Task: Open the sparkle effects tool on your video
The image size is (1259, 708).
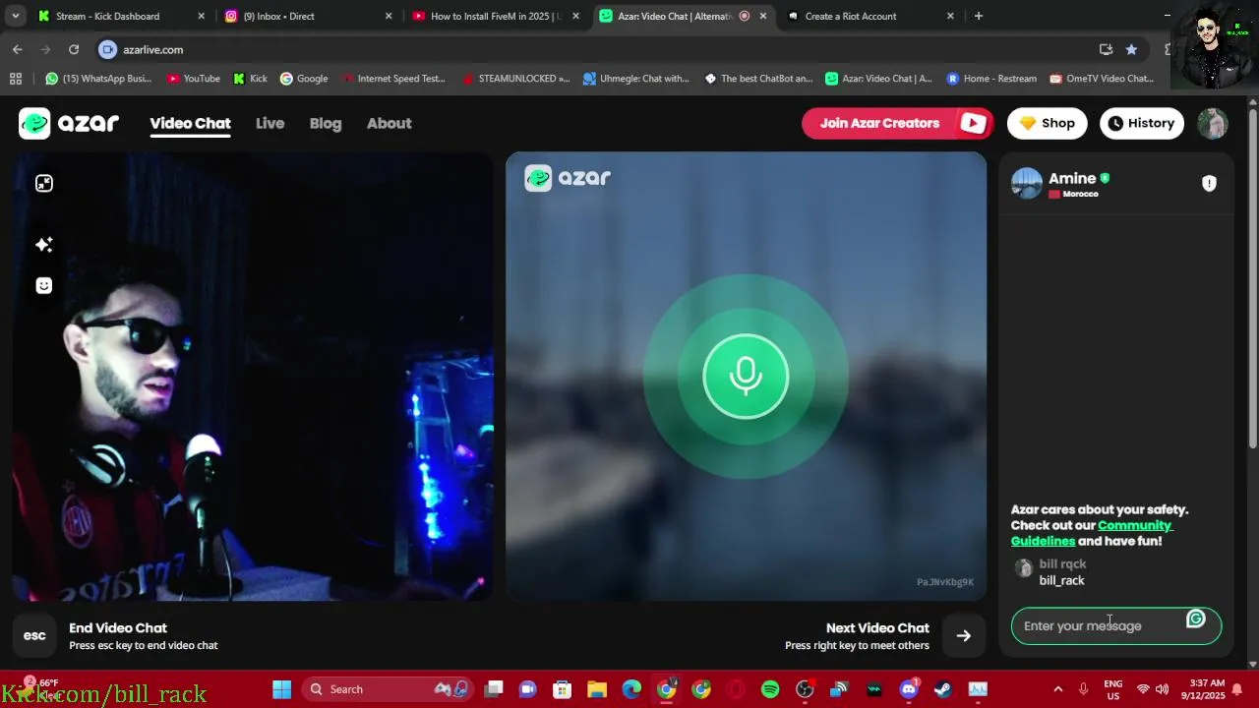Action: point(44,244)
